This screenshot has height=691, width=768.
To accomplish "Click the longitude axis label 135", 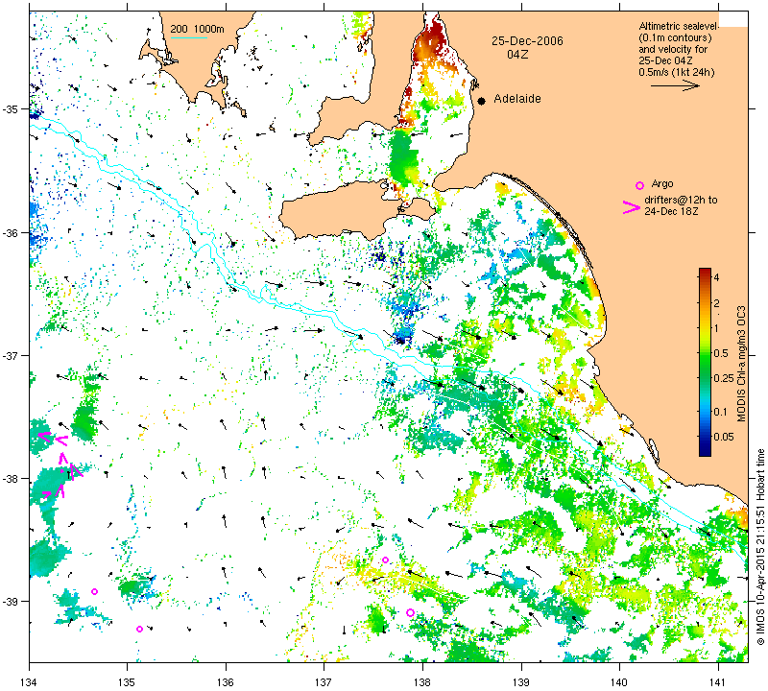I will [x=128, y=682].
